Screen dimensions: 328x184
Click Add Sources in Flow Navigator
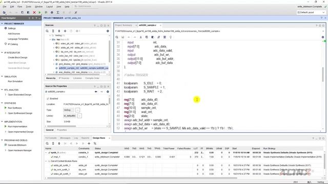(14, 34)
